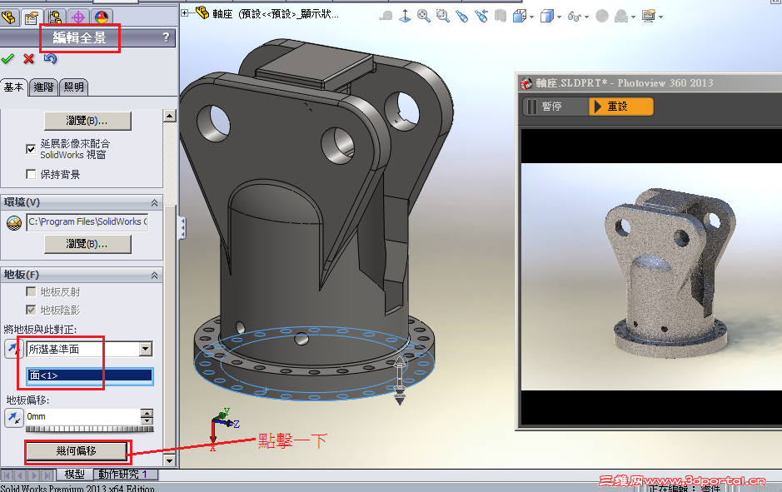Click the Display Style cube icon
Screen dimensions: 782x492
coord(547,16)
